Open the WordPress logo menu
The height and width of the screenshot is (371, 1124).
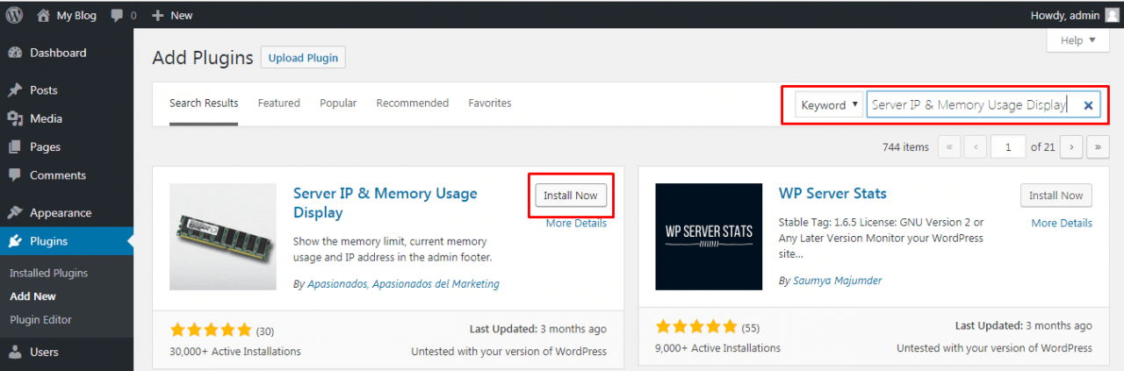click(14, 14)
